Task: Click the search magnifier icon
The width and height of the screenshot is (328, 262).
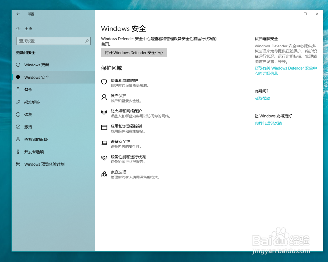Action: [87, 41]
